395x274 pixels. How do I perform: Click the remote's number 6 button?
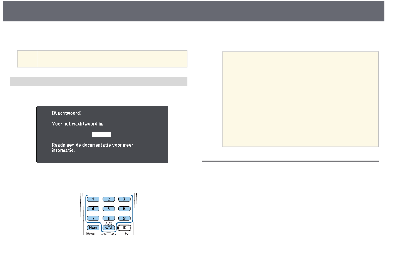(x=124, y=209)
